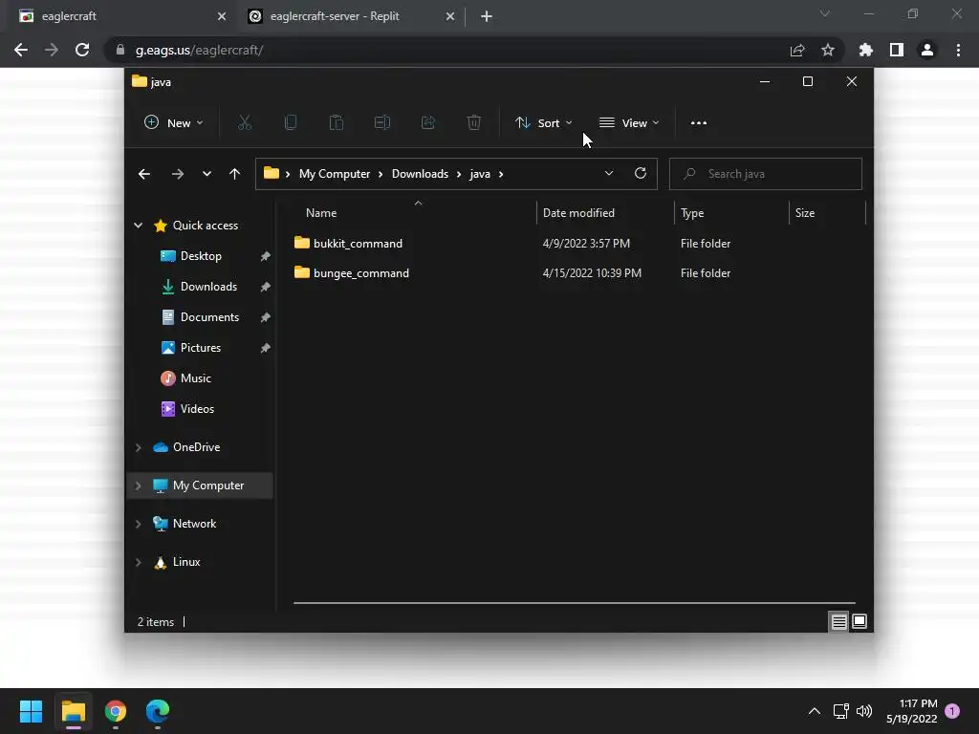The image size is (979, 734).
Task: Expand the My Computer tree node
Action: pyautogui.click(x=138, y=486)
